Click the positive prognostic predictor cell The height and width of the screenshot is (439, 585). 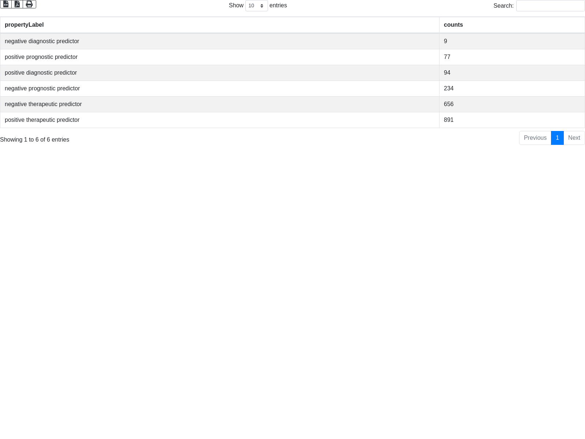click(x=41, y=57)
